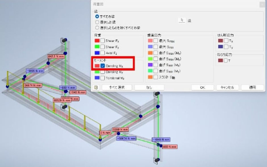Enable the Tx shear stress checkbox
The image size is (267, 167).
[226, 41]
